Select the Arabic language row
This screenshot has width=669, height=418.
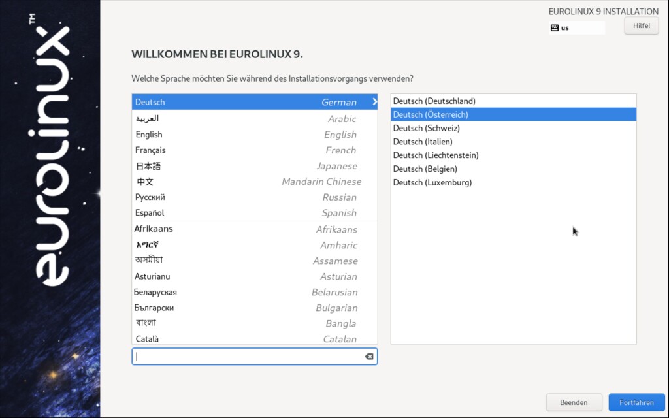[x=255, y=119]
